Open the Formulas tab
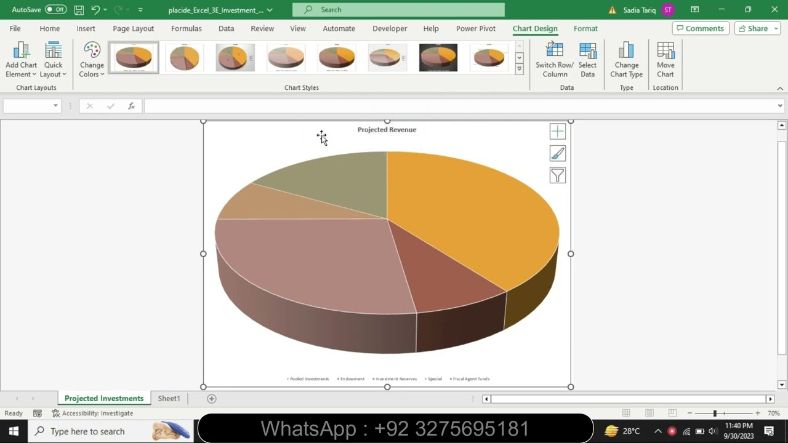 click(x=186, y=28)
